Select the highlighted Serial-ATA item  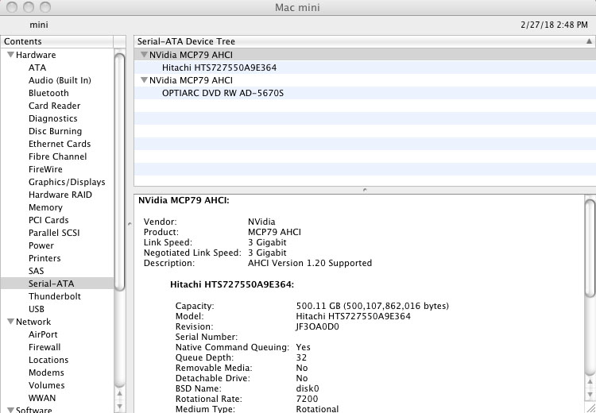[x=57, y=284]
